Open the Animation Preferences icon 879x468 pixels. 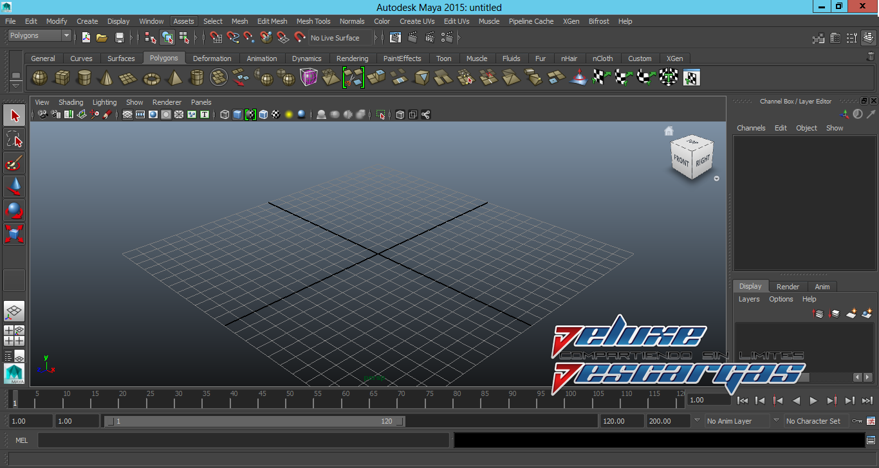(871, 421)
